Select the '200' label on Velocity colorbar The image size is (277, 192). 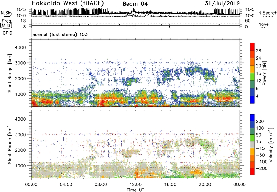coord(260,121)
